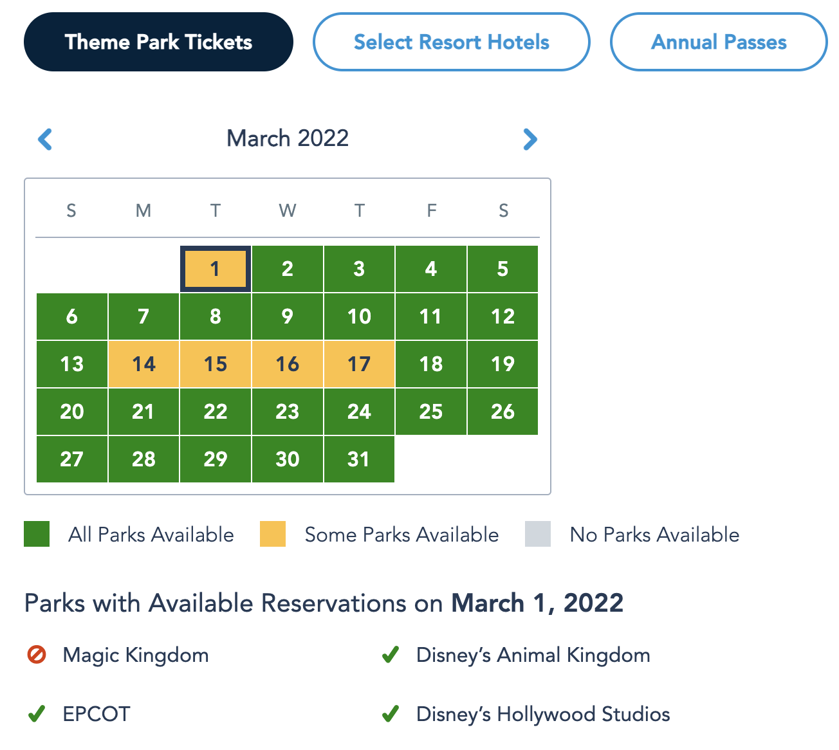The width and height of the screenshot is (839, 750).
Task: Go to previous month with left arrow
Action: (x=45, y=139)
